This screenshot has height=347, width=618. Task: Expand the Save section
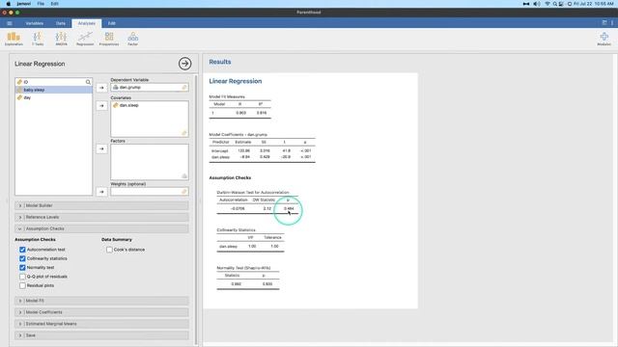pos(101,335)
